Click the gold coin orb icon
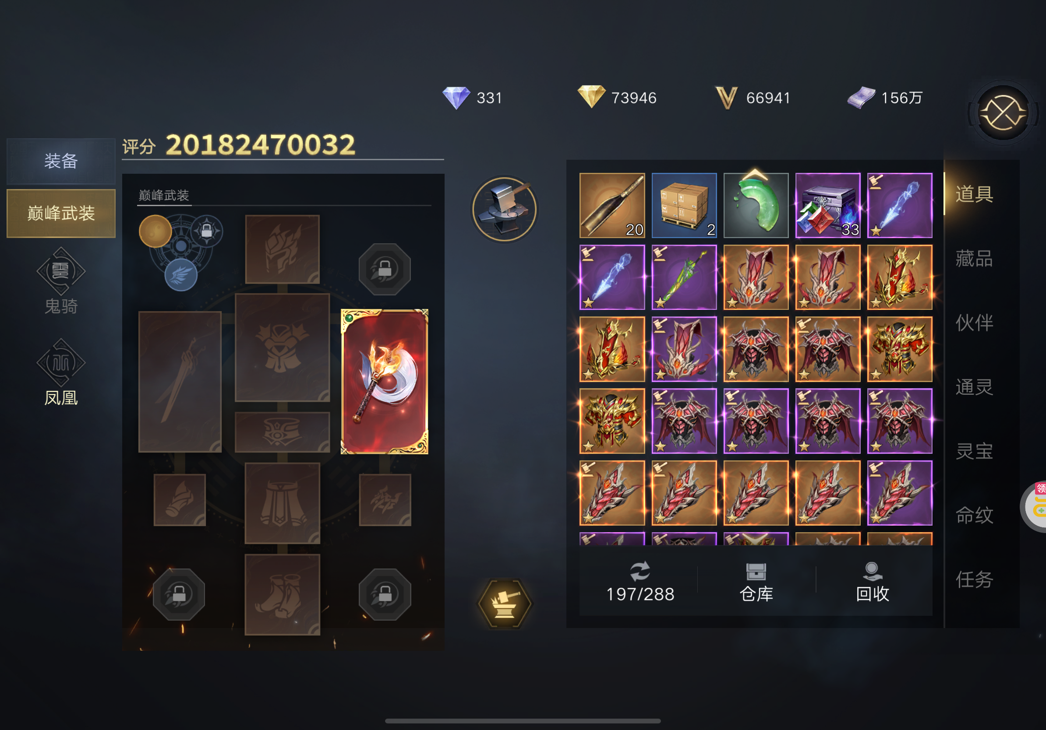 tap(155, 231)
